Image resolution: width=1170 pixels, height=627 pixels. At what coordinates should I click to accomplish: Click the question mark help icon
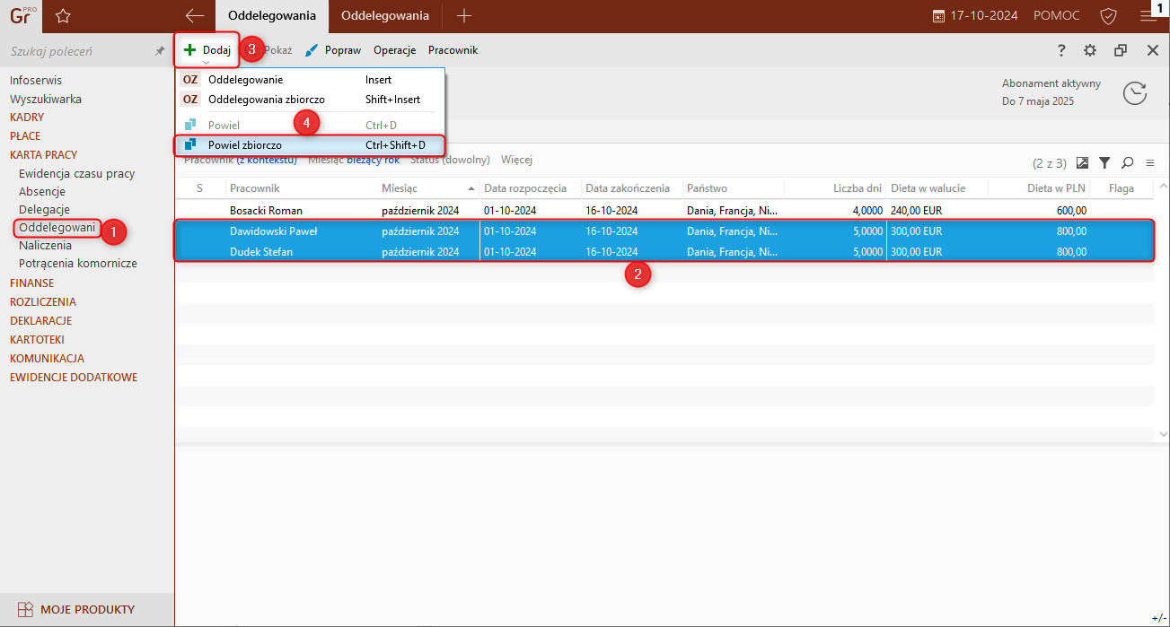point(1060,50)
